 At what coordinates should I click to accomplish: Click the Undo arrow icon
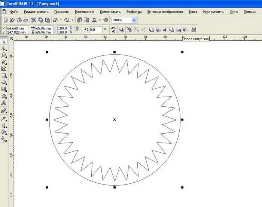point(55,20)
